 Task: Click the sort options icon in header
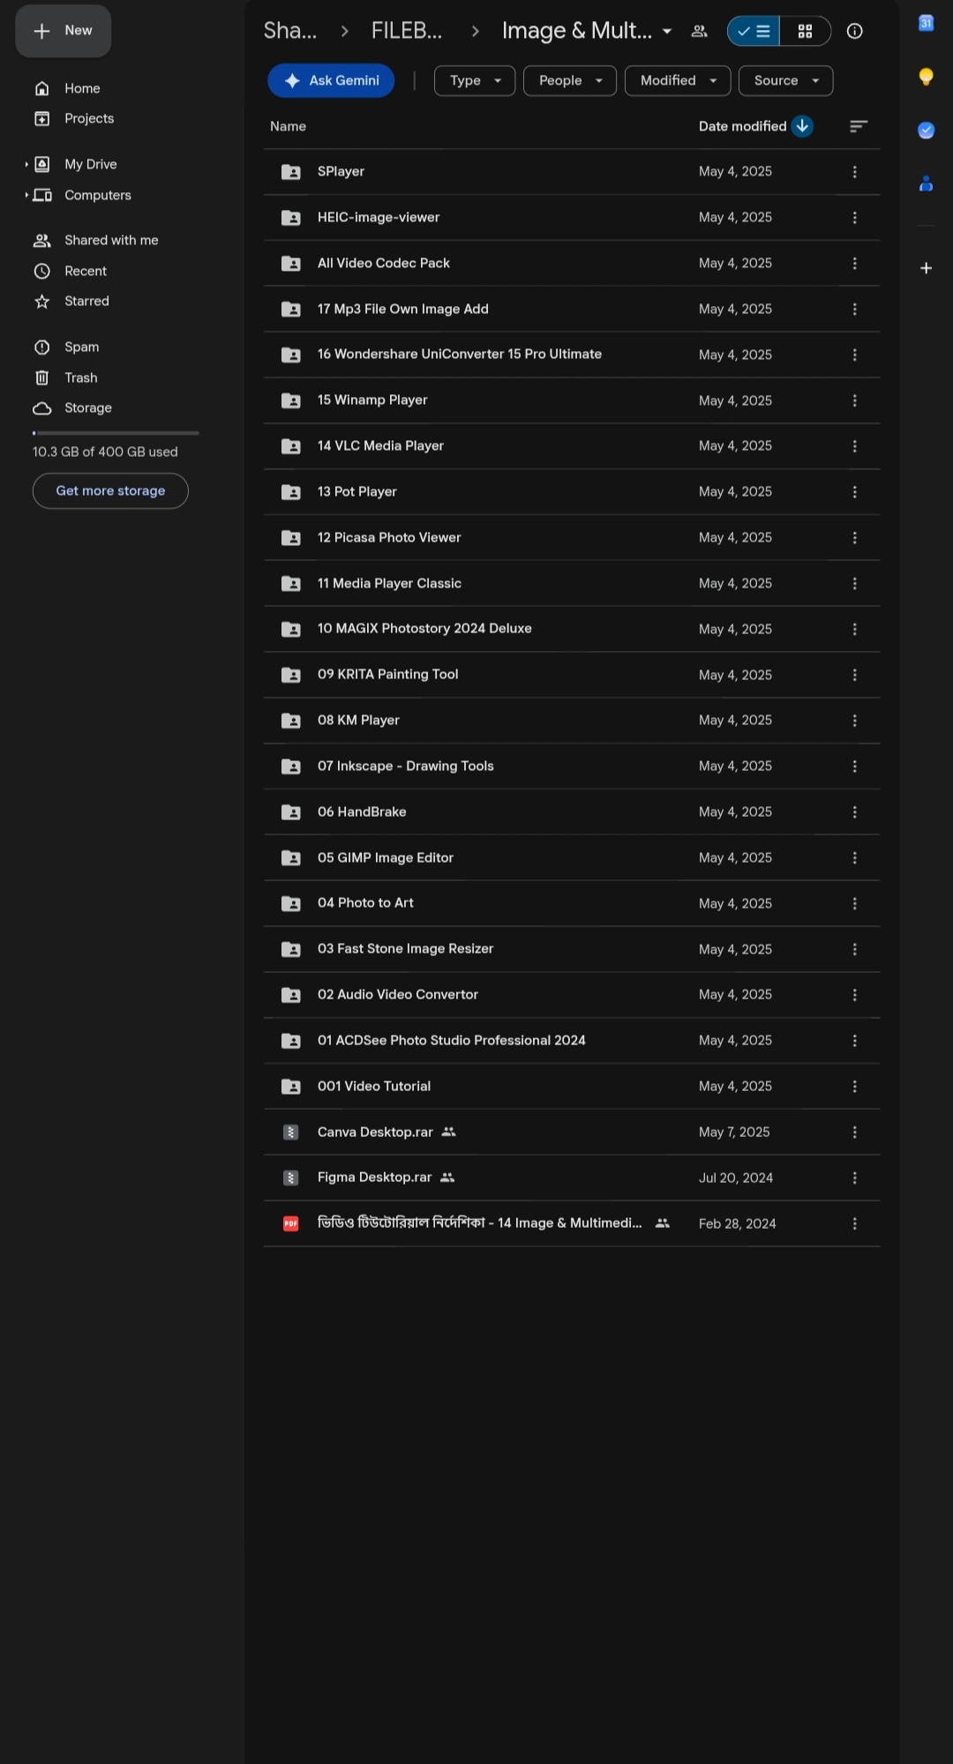tap(858, 126)
